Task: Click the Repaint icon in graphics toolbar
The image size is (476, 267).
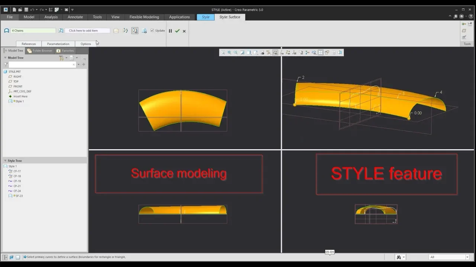Action: [242, 53]
